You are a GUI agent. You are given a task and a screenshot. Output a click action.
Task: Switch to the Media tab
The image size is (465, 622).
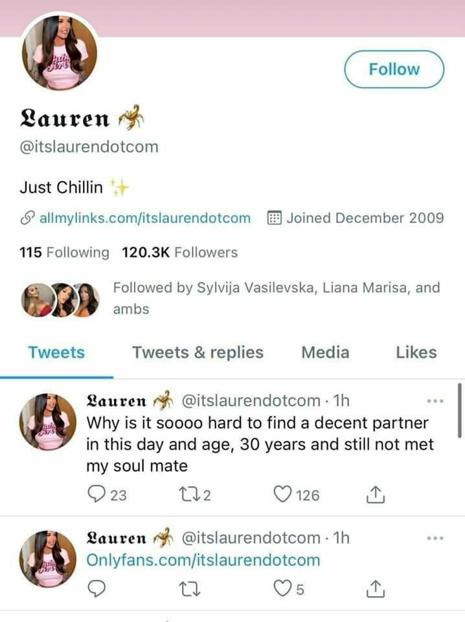coord(326,352)
